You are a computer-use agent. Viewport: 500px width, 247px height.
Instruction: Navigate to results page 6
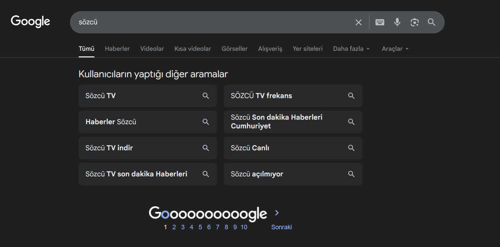(209, 227)
